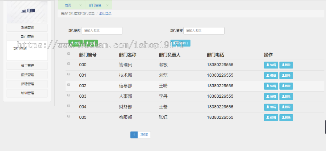Click the green 重置 reset button

coord(91,43)
